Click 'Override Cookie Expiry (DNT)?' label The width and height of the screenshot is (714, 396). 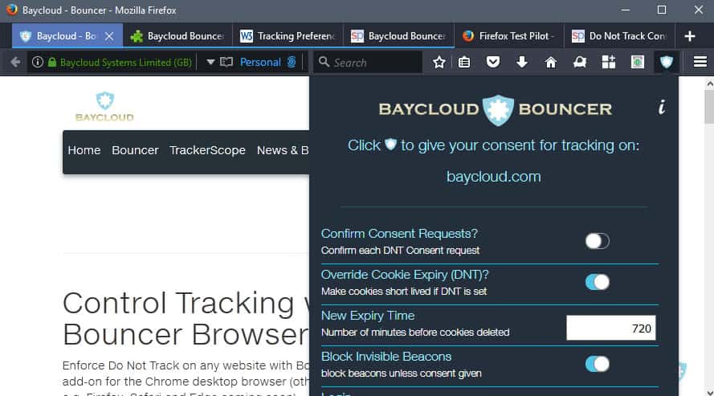(x=405, y=275)
